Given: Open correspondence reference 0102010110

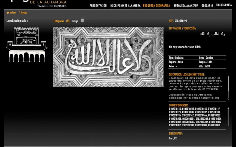Looking at the screenshot, I should 175,109.
